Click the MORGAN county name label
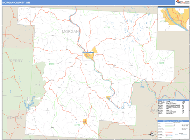 click(71, 32)
